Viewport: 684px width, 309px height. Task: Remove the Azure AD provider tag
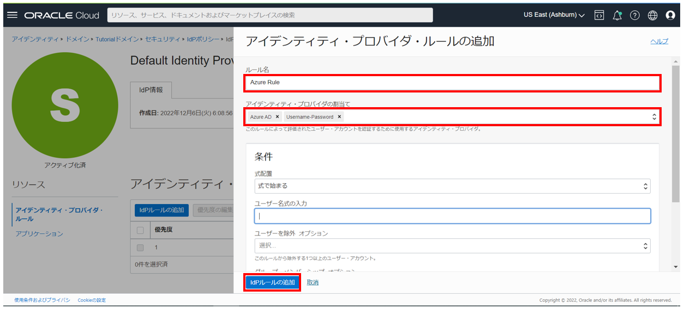[x=277, y=117]
